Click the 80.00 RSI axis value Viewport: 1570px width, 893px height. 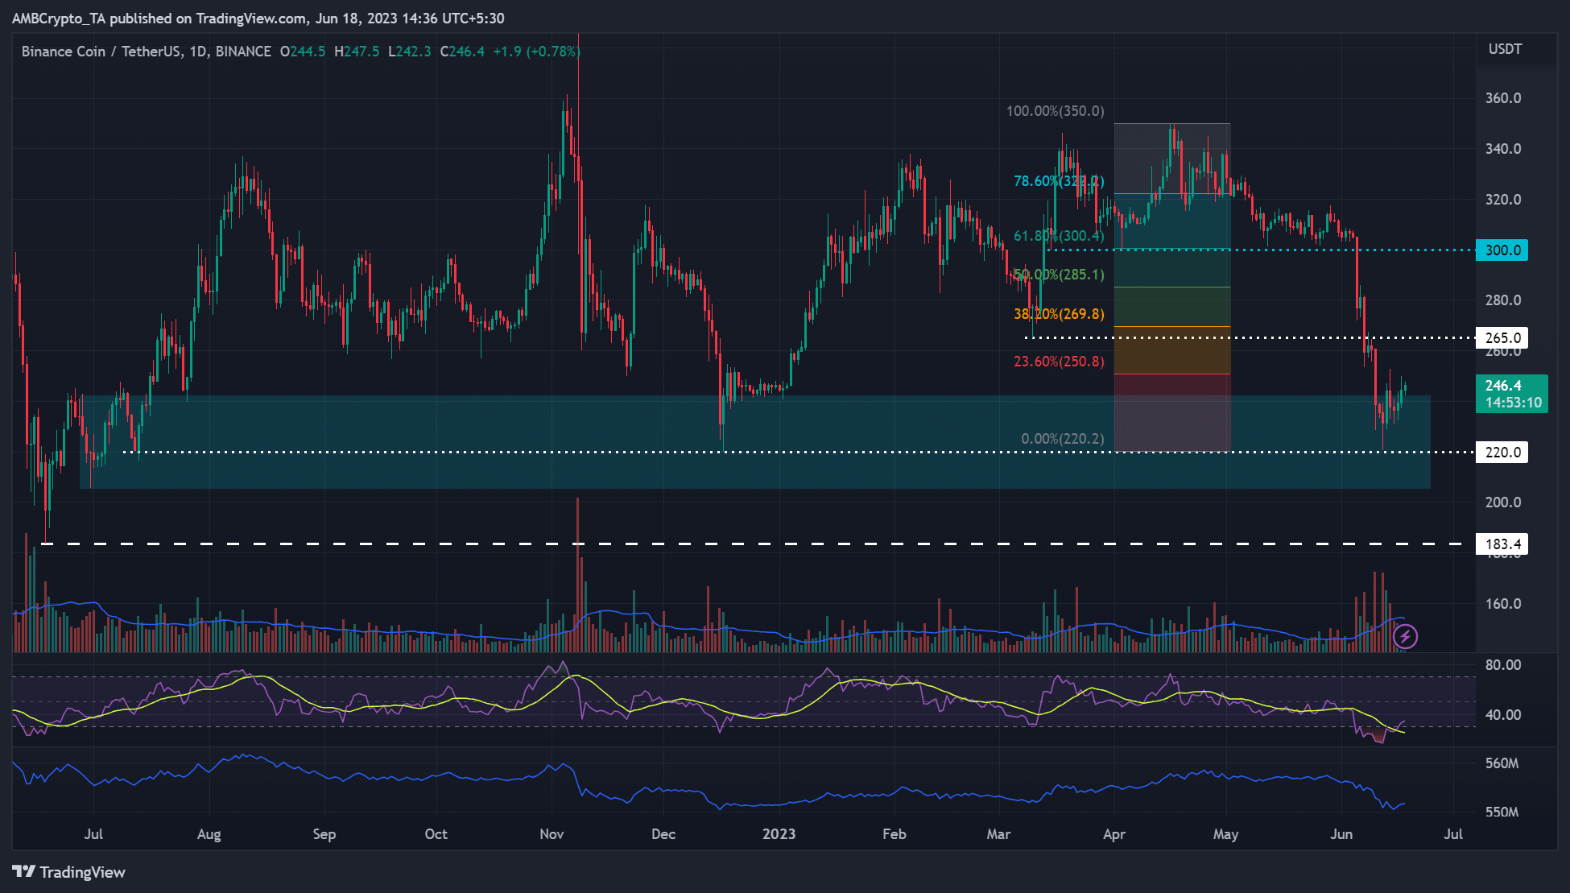(x=1503, y=665)
